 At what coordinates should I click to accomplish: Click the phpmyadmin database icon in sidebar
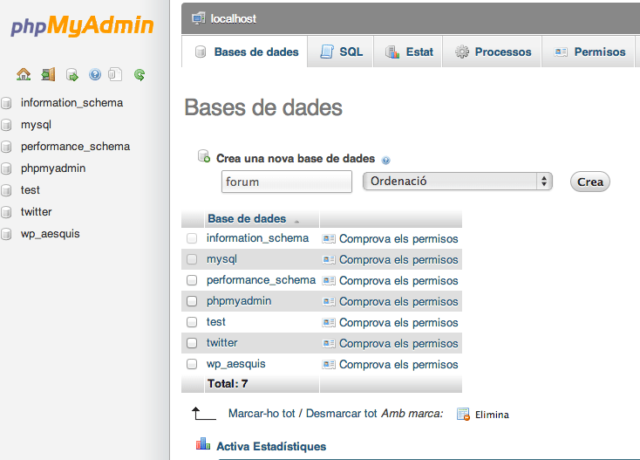[x=6, y=168]
